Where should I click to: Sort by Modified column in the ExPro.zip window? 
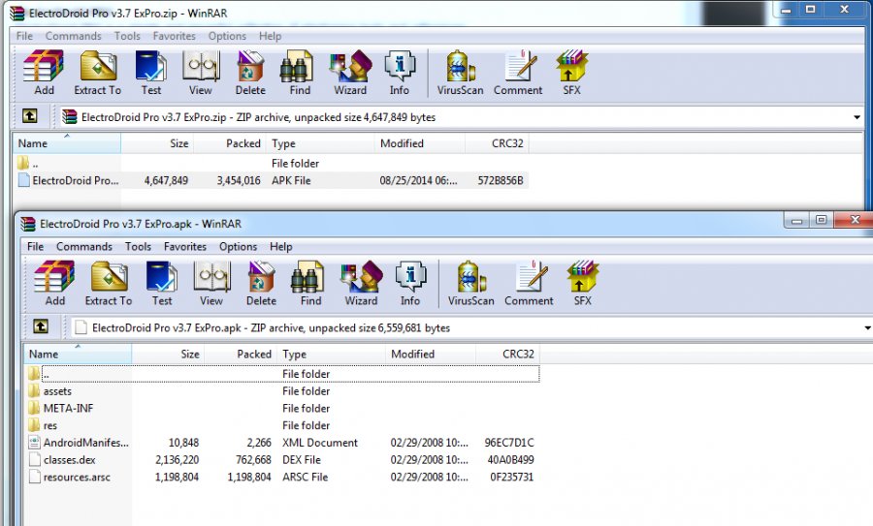point(419,143)
